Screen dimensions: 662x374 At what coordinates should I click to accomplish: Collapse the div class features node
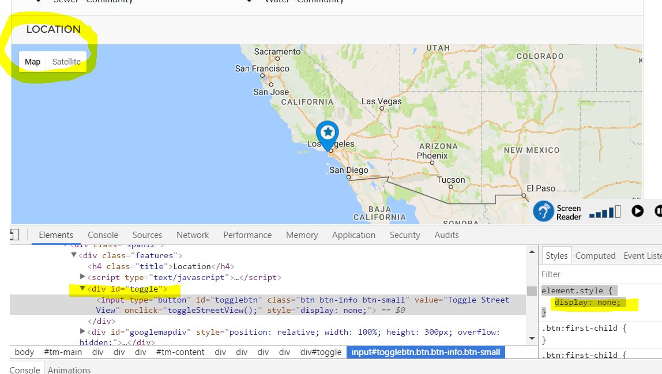(74, 255)
